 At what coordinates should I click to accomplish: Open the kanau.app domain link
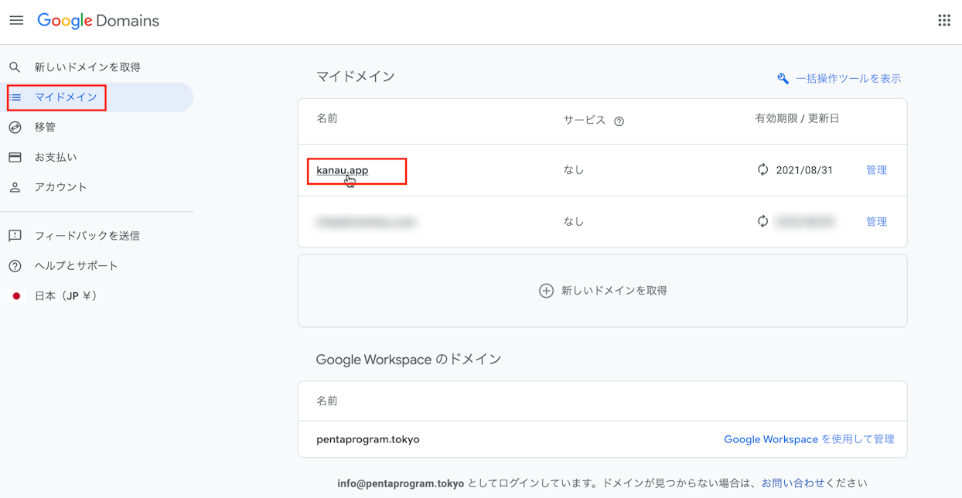[342, 170]
